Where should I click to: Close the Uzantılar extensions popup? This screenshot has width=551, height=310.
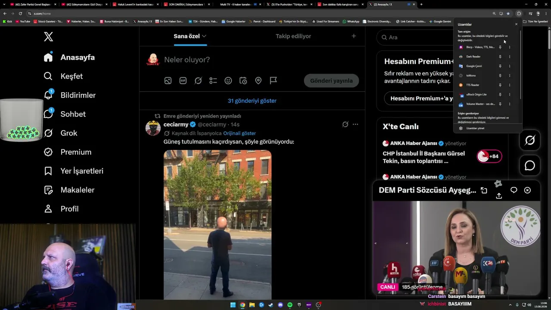tap(517, 24)
